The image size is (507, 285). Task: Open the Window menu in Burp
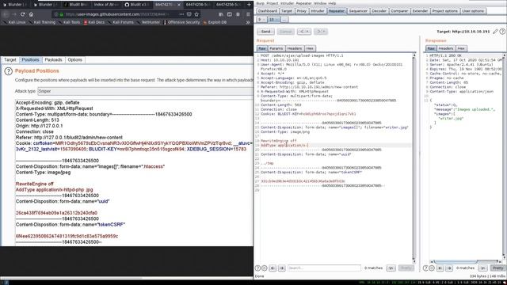click(x=320, y=3)
